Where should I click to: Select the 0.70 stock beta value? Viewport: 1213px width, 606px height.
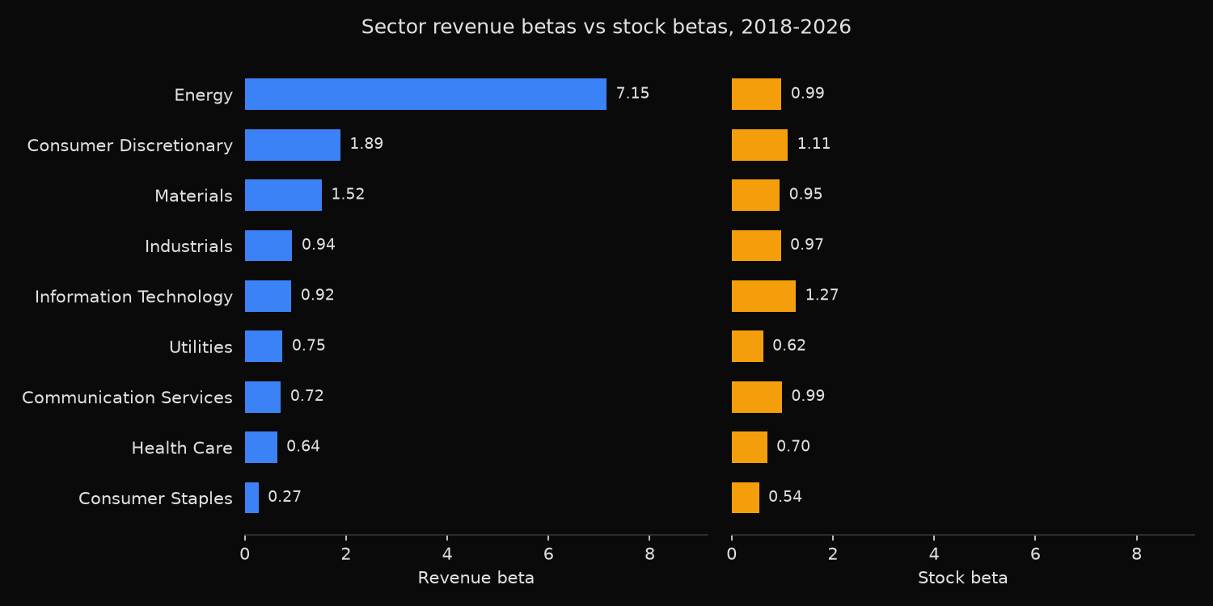pyautogui.click(x=793, y=447)
